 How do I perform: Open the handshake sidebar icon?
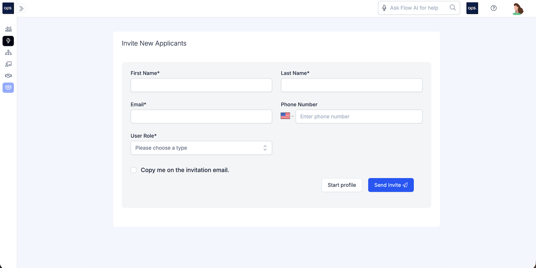tap(8, 76)
